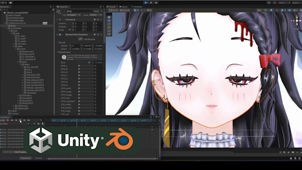This screenshot has height=170, width=302.
Task: Select the View (hand) tool in the Scene overlay
Action: pyautogui.click(x=109, y=17)
